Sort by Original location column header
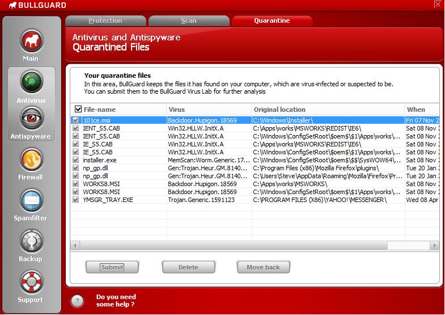This screenshot has height=315, width=445. pos(328,110)
